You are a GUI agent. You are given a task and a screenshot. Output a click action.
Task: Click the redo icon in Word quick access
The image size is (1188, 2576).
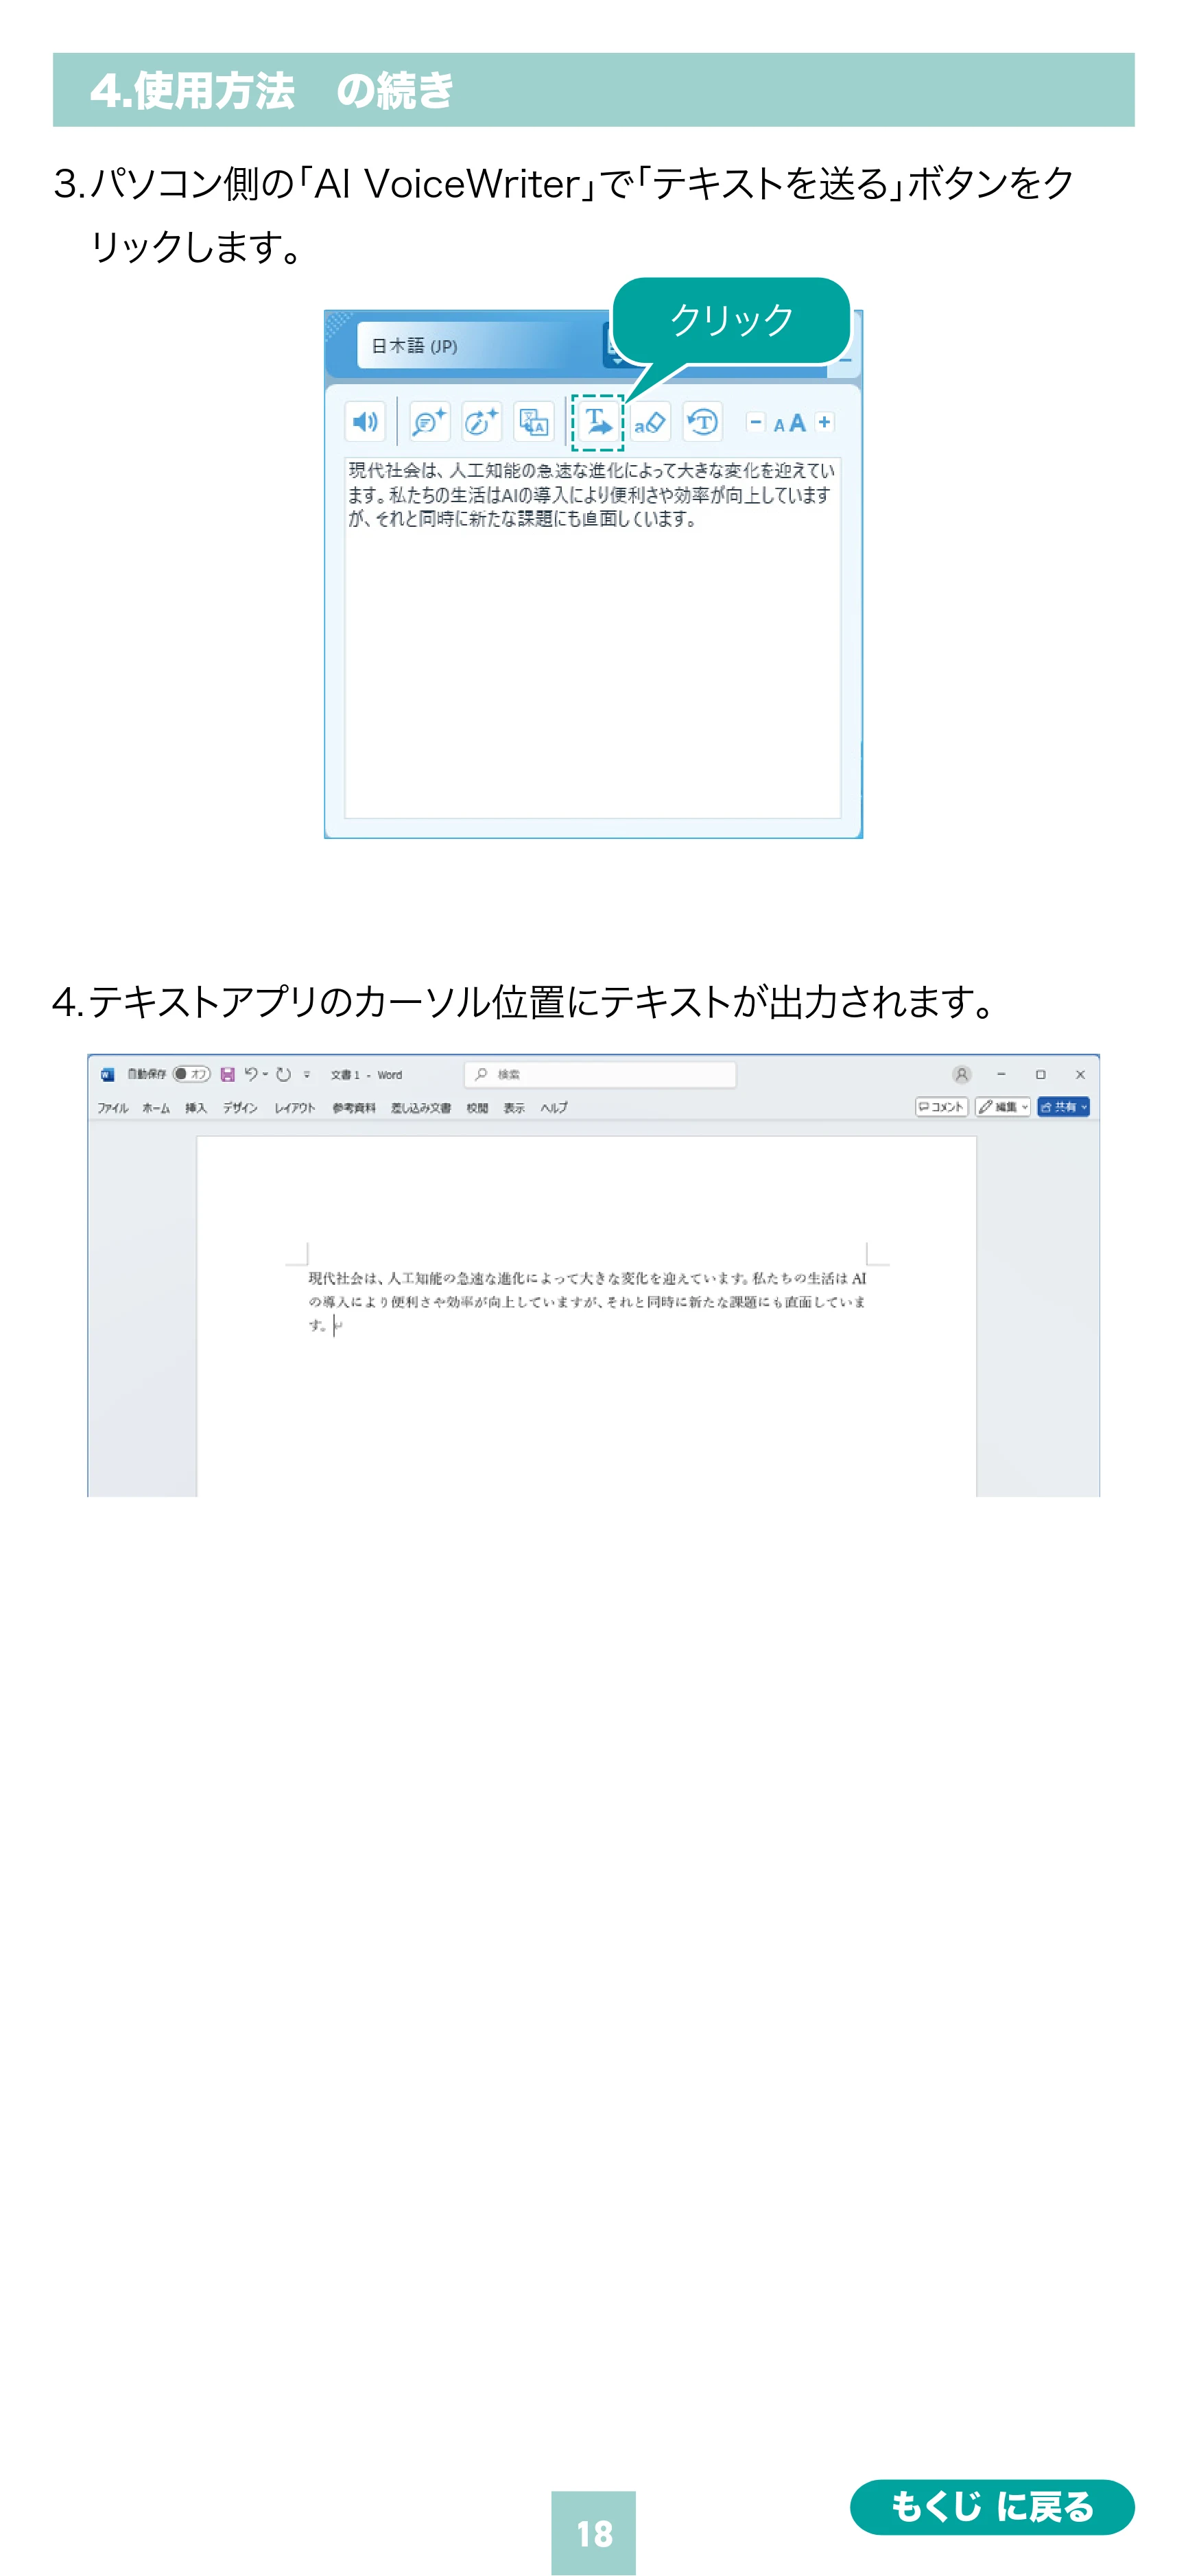click(284, 1074)
